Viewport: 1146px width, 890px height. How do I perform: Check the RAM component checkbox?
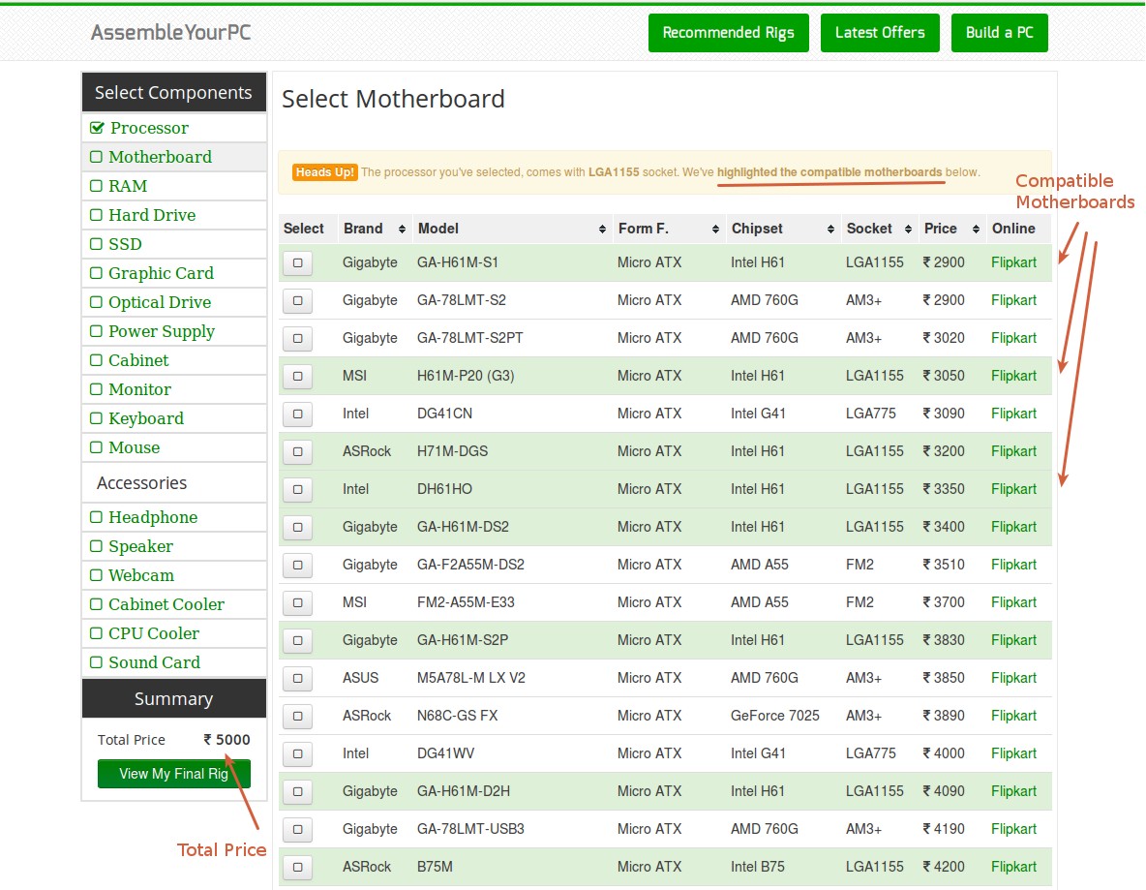coord(97,185)
